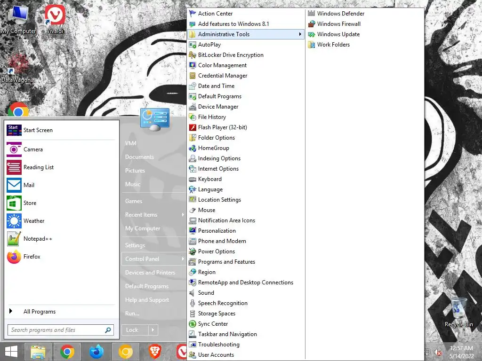Click the Work Folders icon
The image size is (482, 361).
[312, 45]
